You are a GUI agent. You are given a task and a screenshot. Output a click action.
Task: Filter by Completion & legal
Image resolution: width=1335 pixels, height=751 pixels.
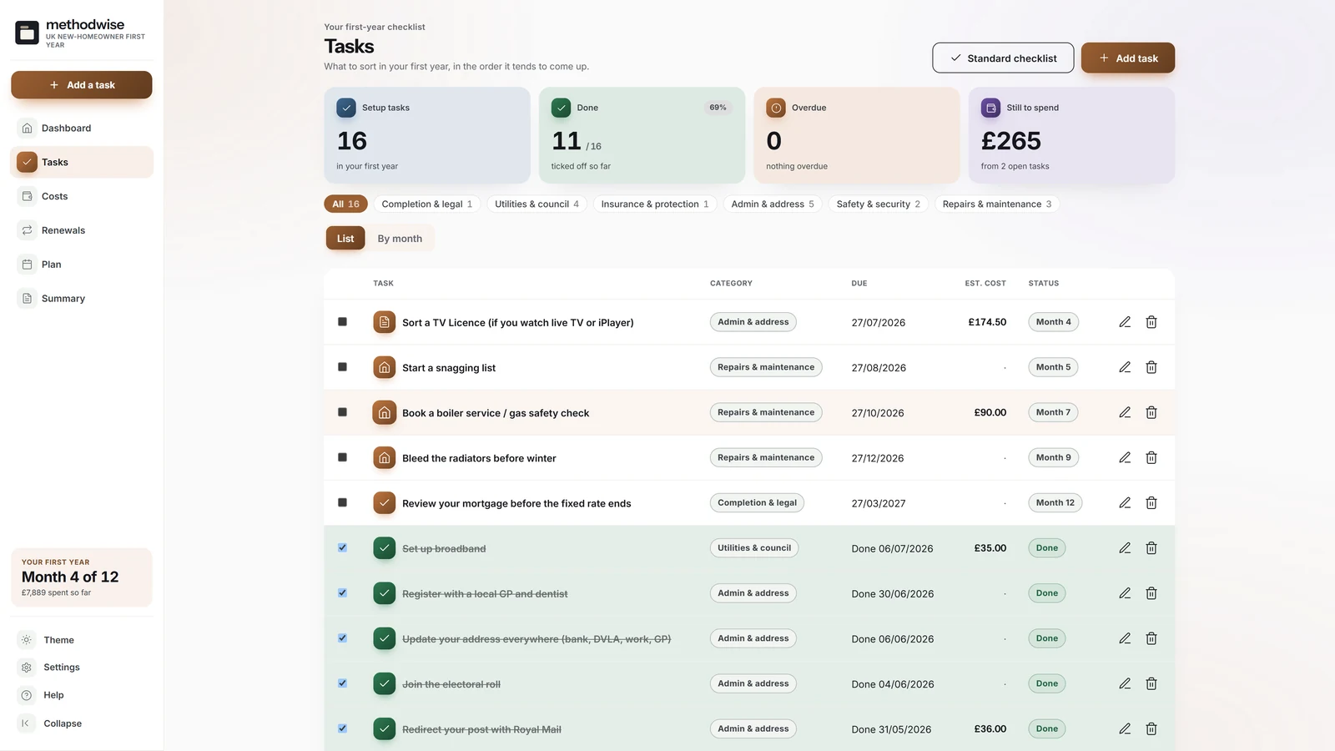(x=427, y=204)
